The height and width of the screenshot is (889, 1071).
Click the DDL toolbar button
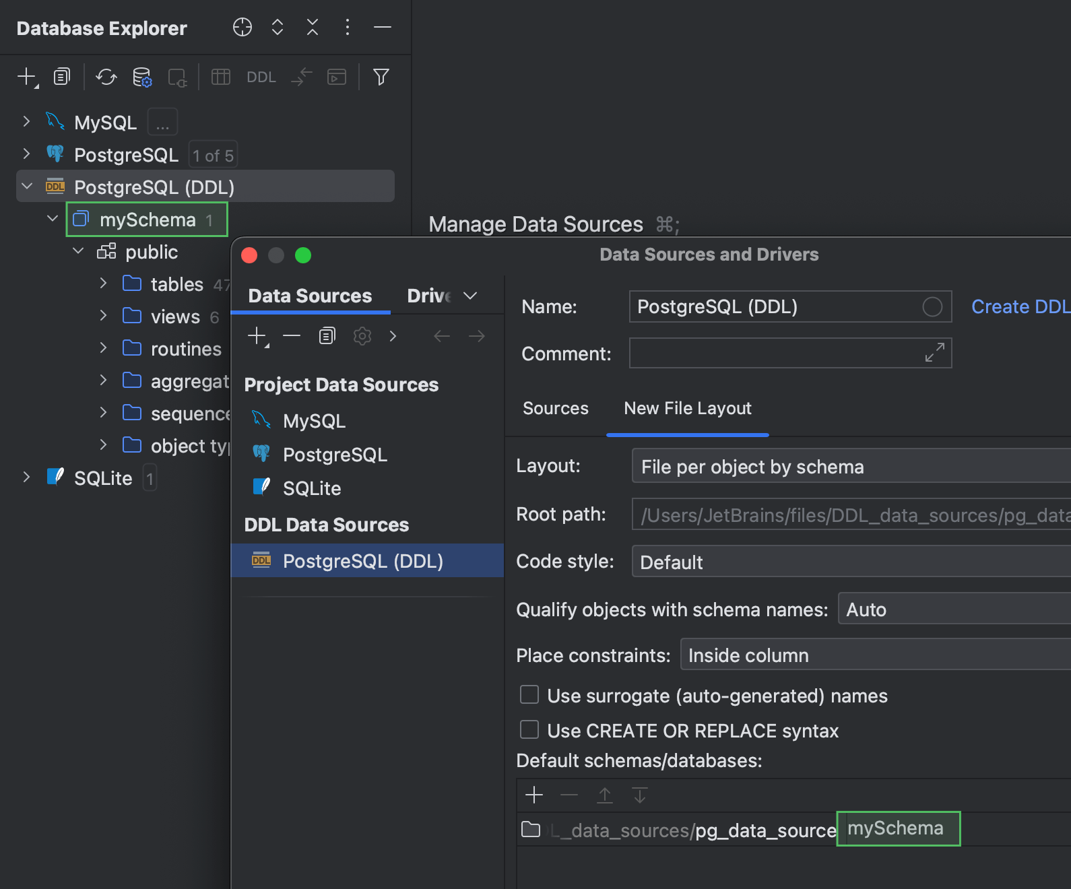coord(261,77)
